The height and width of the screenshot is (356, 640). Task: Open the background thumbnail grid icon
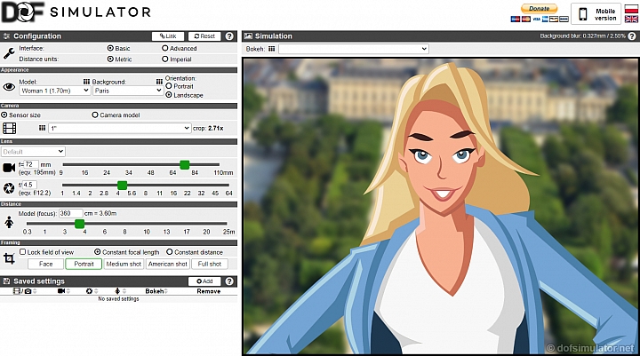(159, 82)
